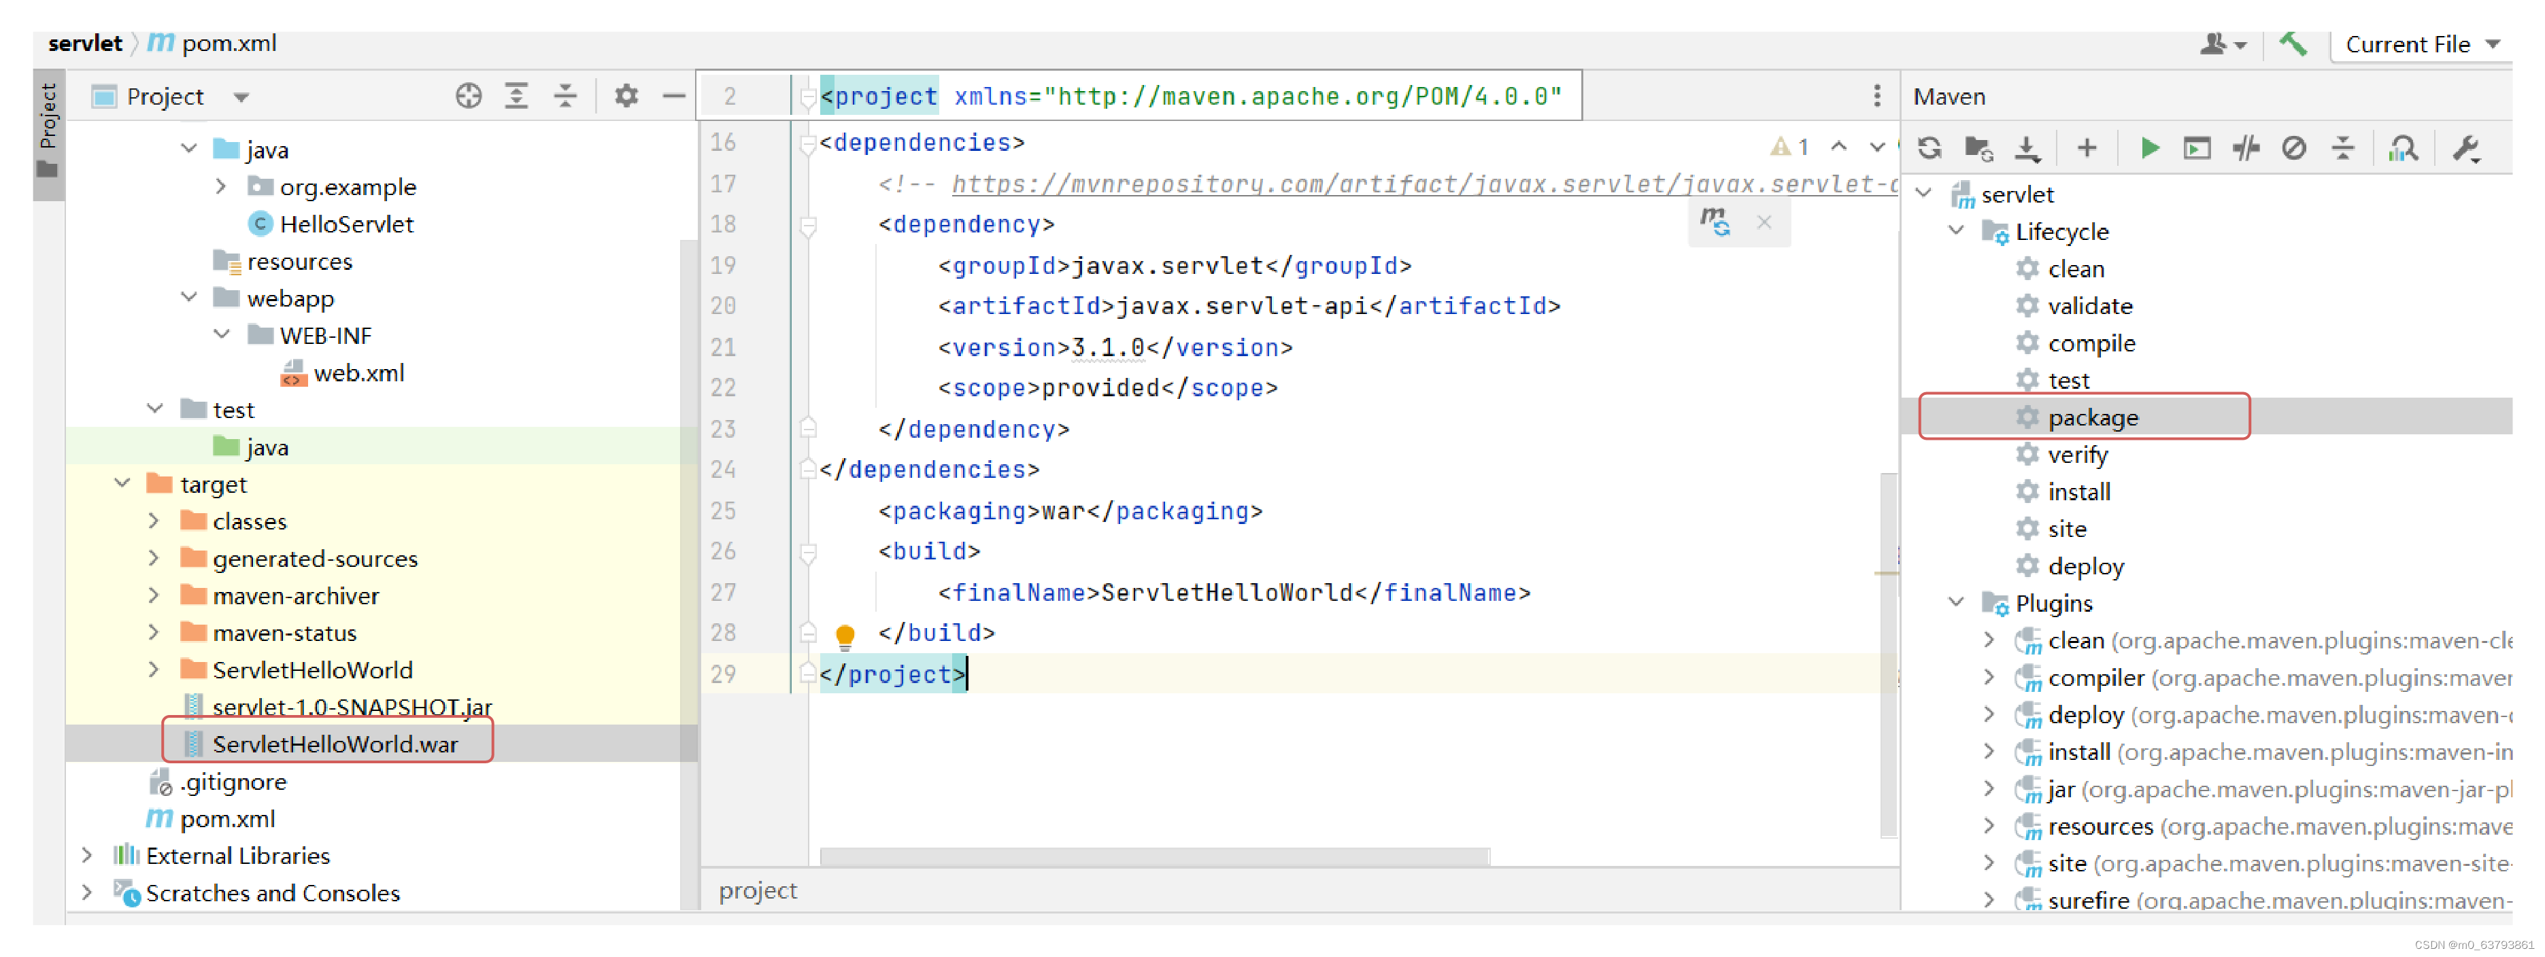The image size is (2545, 957).
Task: Select opened file in Project view
Action: coord(469,96)
